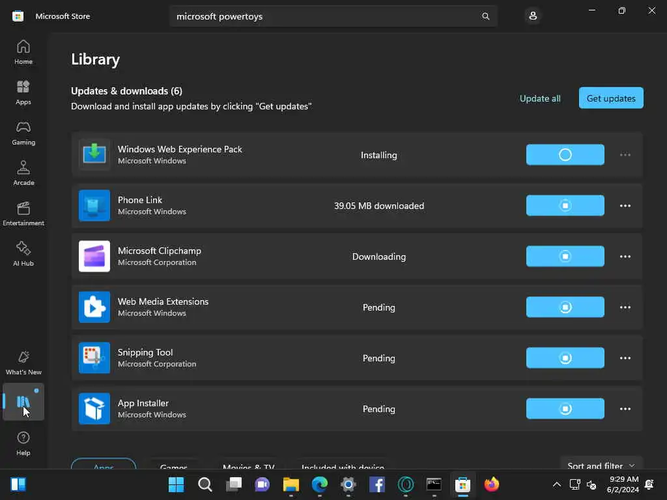The image size is (667, 500).
Task: Click the App Installer app icon
Action: click(x=94, y=409)
